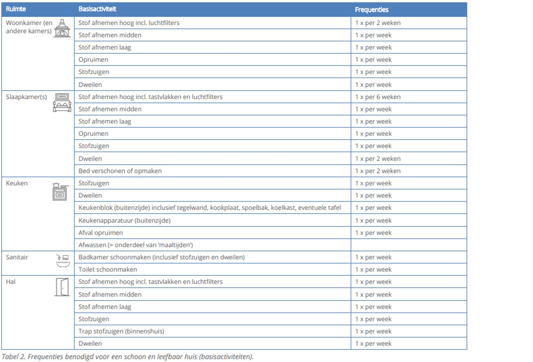Click 'Badkamer schoonmaken' activity cell
The width and height of the screenshot is (533, 362).
213,257
